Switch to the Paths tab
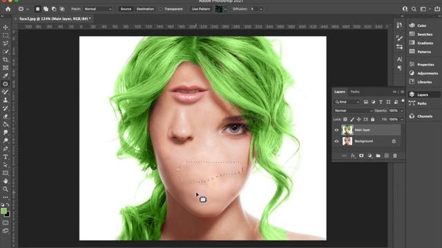 coord(355,92)
